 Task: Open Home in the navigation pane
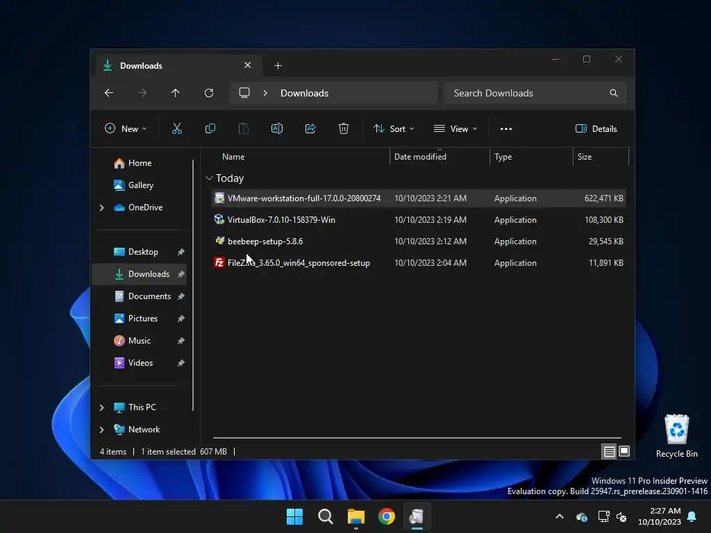[133, 163]
